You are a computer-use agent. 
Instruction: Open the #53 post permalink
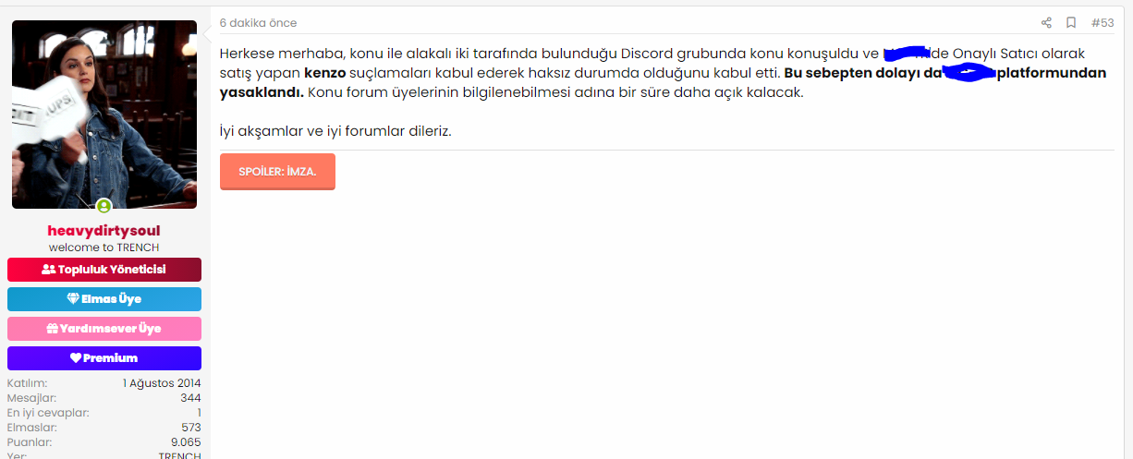[1103, 23]
